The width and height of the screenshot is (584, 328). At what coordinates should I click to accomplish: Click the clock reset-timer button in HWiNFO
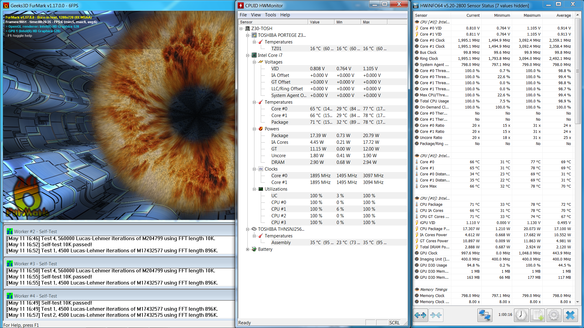(521, 315)
